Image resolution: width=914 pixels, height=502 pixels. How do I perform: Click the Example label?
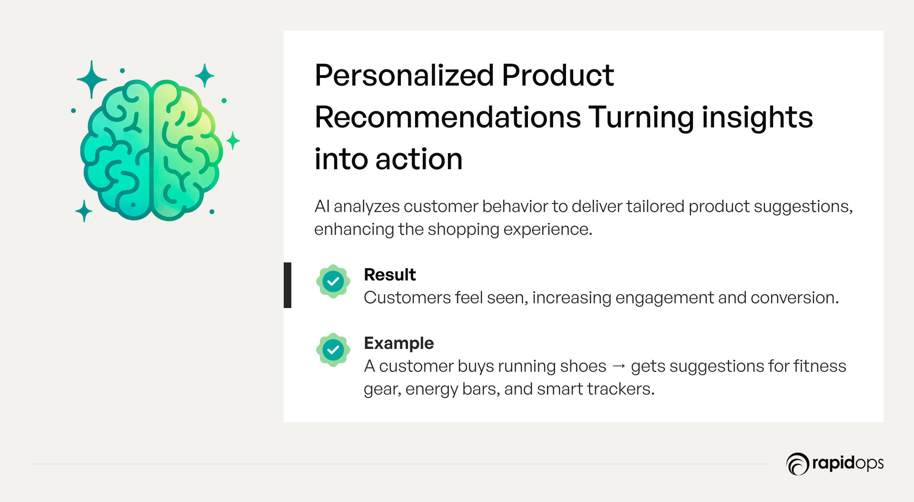pyautogui.click(x=399, y=343)
